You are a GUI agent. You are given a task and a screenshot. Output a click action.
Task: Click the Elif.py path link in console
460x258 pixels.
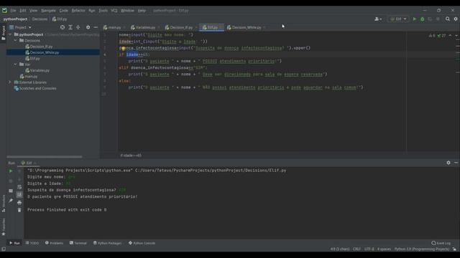[211, 171]
